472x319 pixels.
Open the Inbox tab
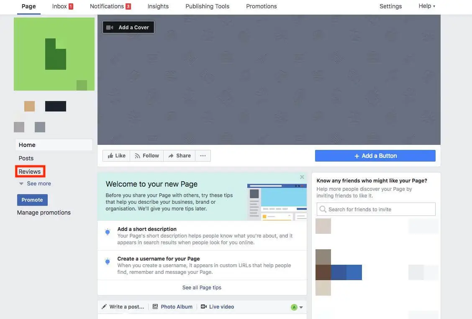click(x=63, y=6)
